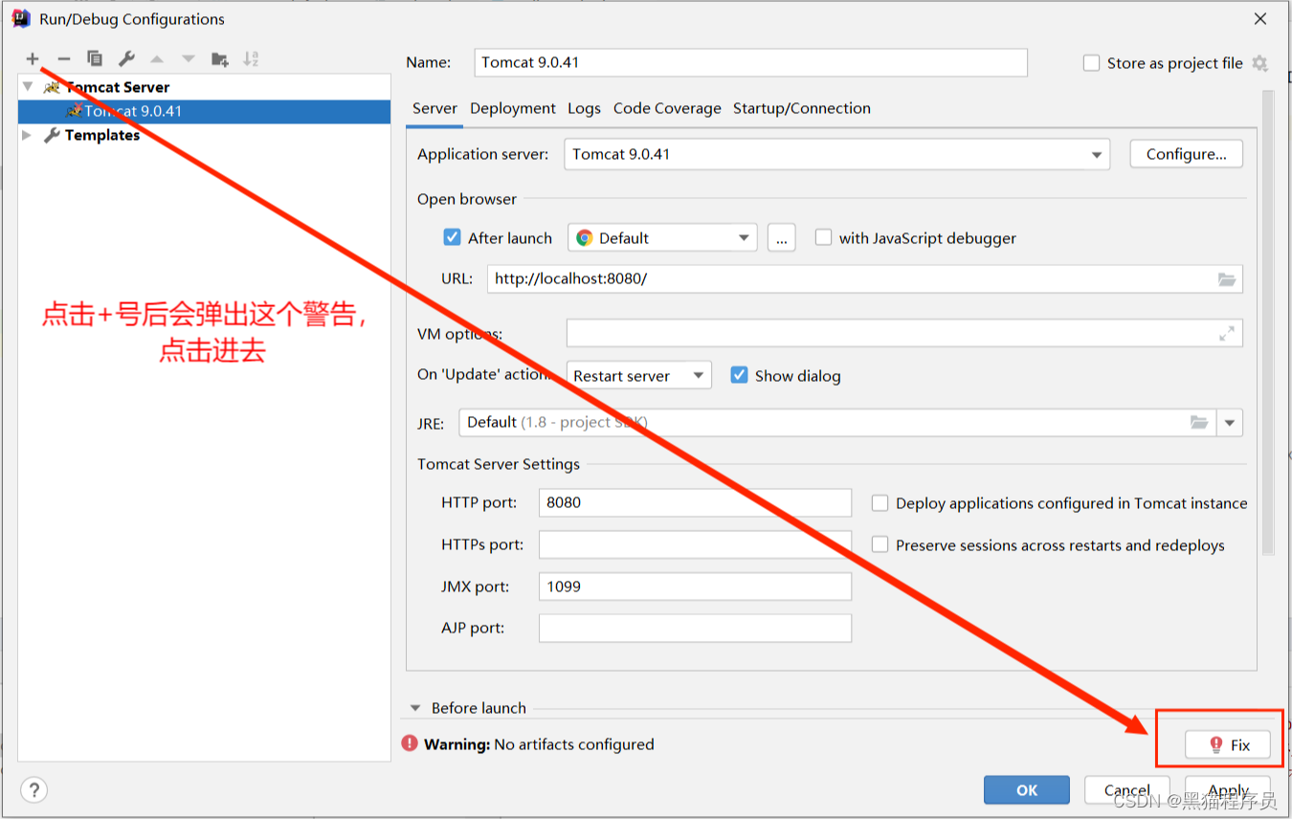Click the VM options input field
The image size is (1292, 819).
(904, 333)
